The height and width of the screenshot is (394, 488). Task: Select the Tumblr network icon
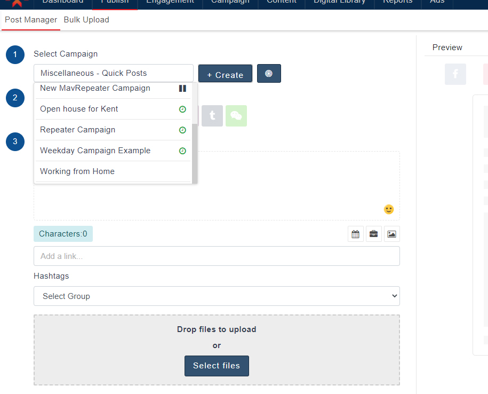(212, 116)
